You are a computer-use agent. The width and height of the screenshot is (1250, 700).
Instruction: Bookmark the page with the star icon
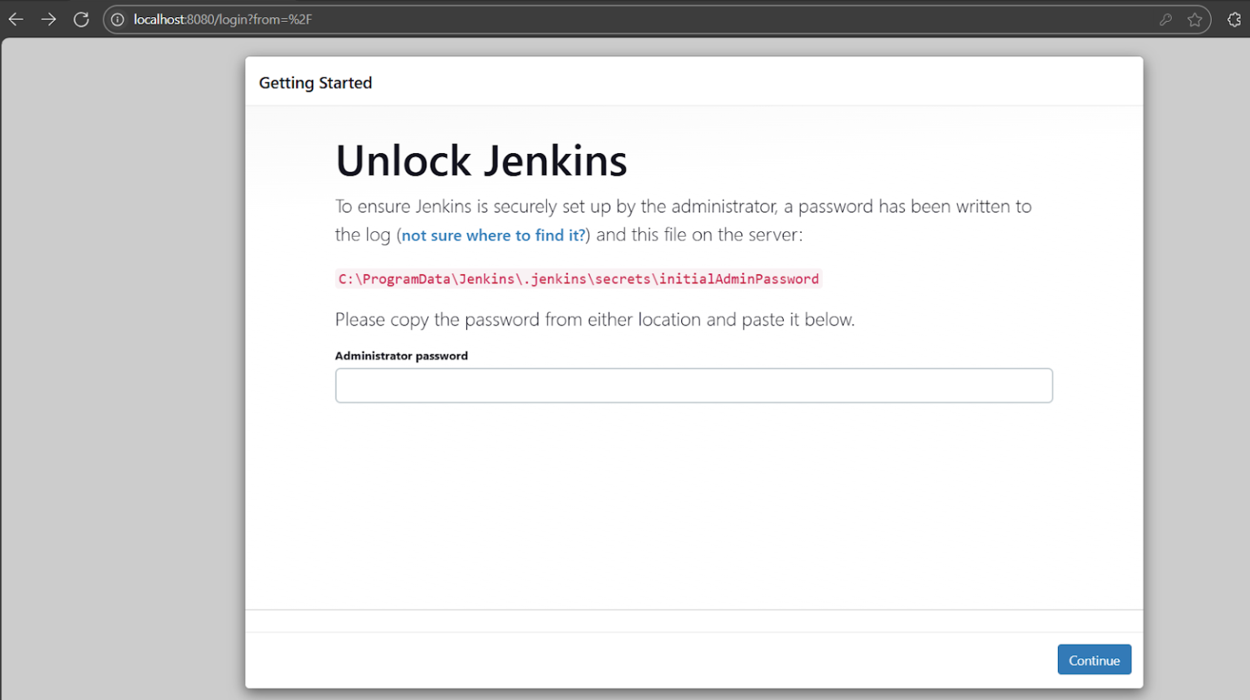click(x=1196, y=19)
